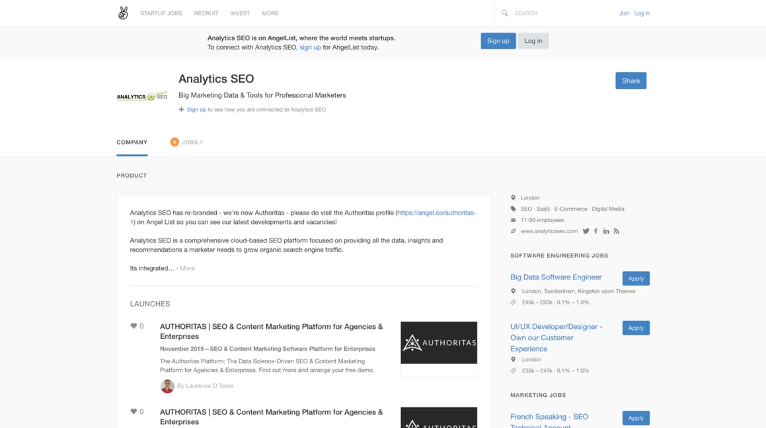The height and width of the screenshot is (428, 766).
Task: Click location pin under UI/UX Developer job
Action: [x=513, y=360]
